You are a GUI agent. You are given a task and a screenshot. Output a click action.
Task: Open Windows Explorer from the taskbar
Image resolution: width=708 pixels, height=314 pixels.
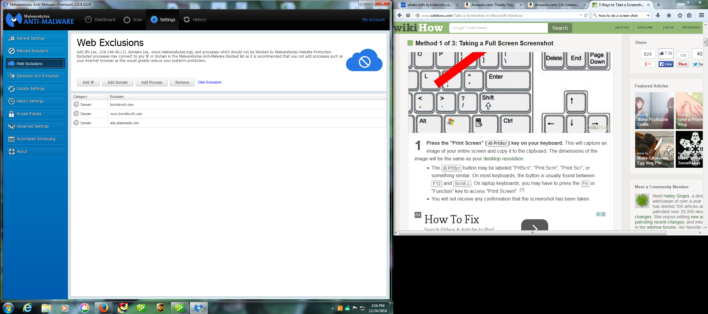[46, 308]
